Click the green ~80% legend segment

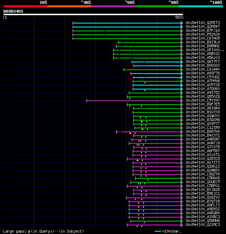tap(157, 6)
